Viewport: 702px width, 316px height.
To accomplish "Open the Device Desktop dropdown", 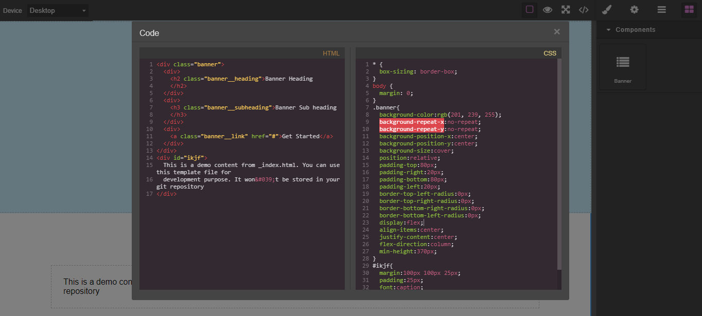I will click(58, 10).
